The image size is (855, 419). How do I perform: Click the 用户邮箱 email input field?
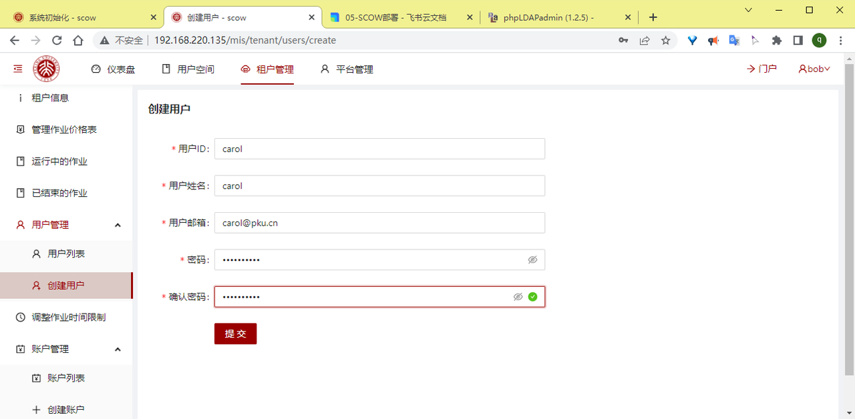click(x=379, y=223)
